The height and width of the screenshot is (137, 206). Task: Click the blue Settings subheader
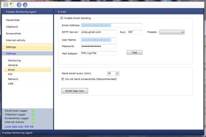[x=27, y=53]
